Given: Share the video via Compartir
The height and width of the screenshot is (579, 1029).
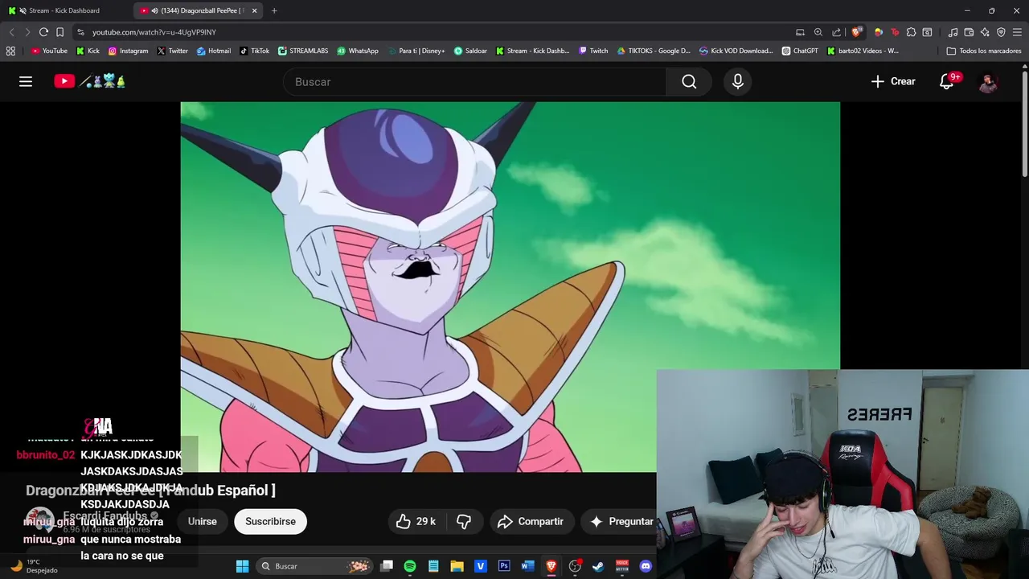Looking at the screenshot, I should pyautogui.click(x=531, y=521).
